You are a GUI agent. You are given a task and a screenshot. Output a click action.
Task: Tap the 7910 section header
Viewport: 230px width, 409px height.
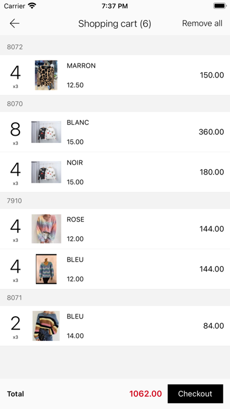[x=115, y=201]
